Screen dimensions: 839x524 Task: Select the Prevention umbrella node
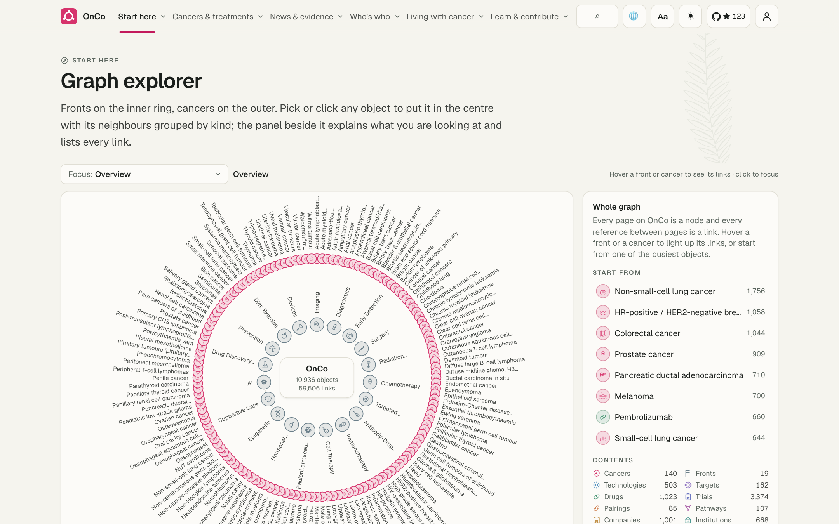272,348
